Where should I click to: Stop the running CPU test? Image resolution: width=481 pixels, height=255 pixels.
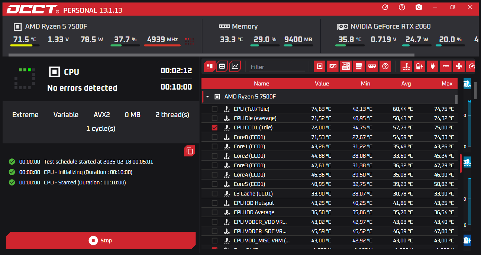101,241
